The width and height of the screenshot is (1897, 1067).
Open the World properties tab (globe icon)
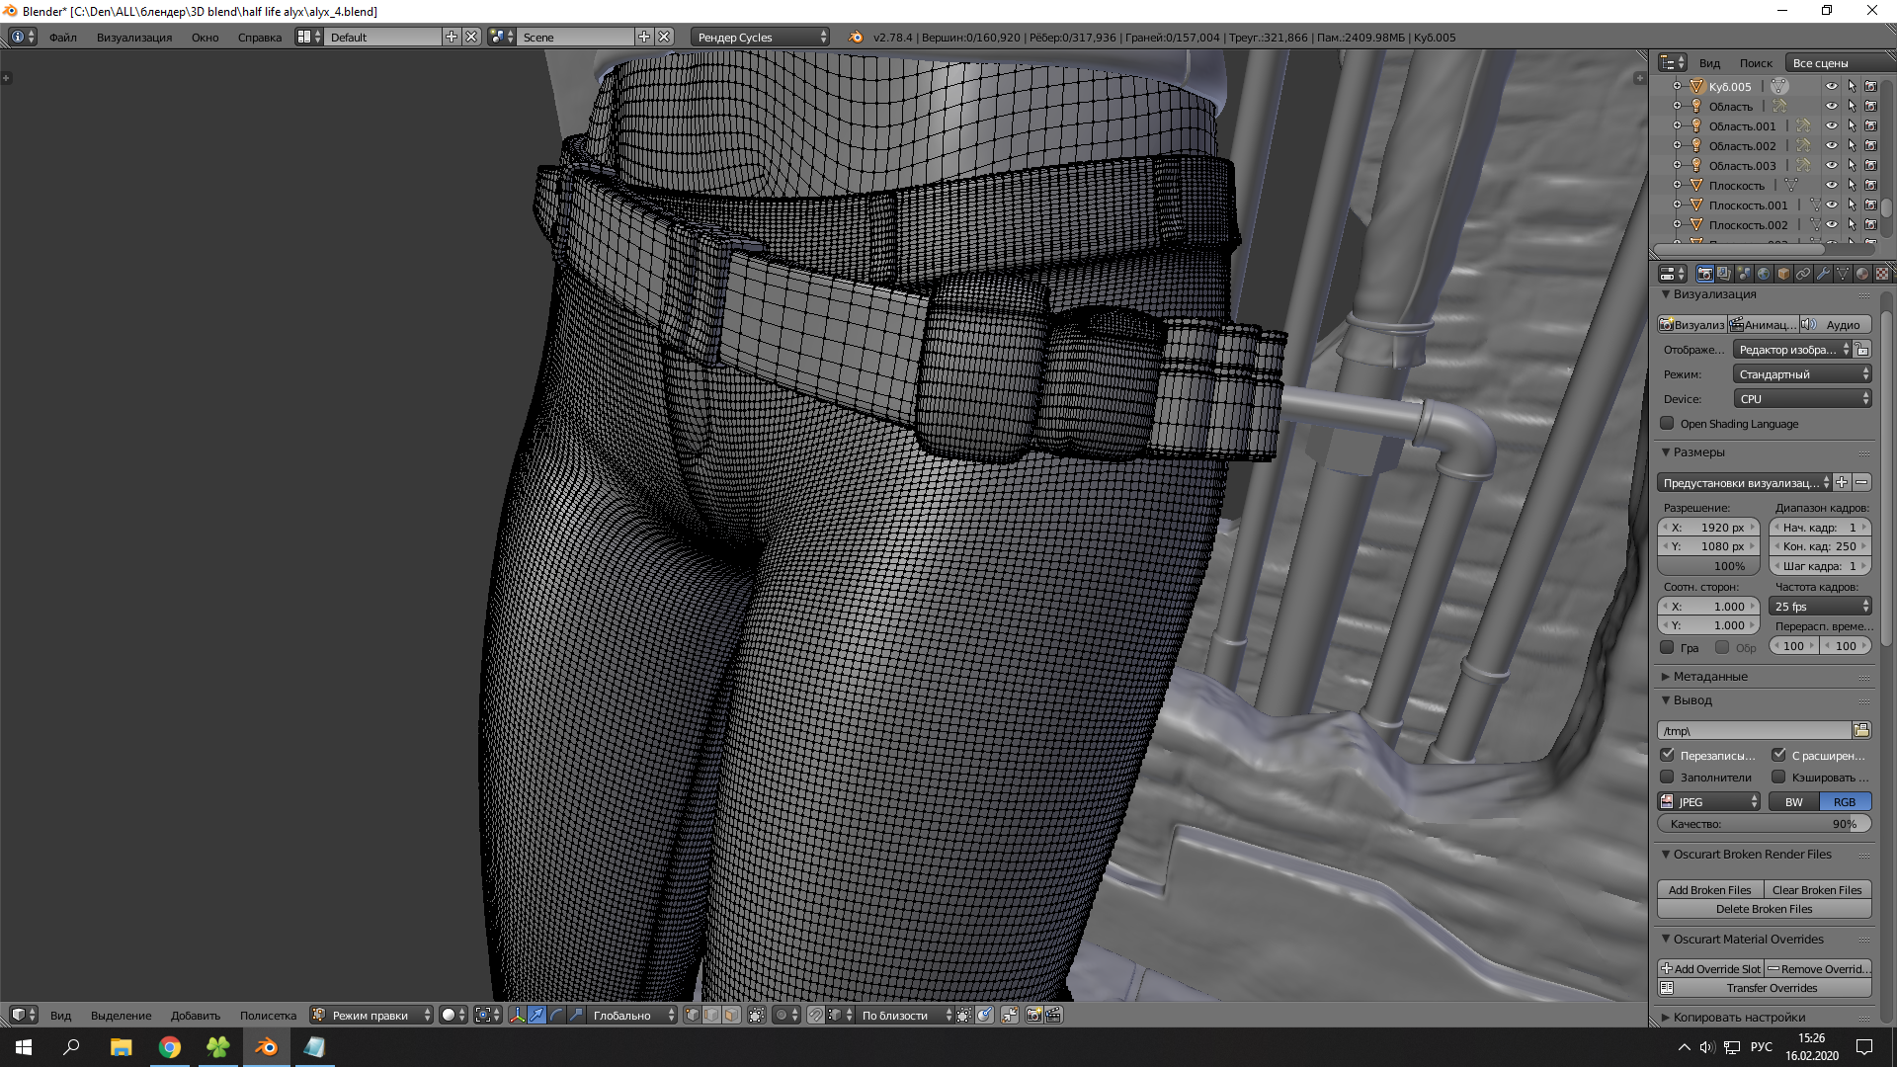[1764, 274]
